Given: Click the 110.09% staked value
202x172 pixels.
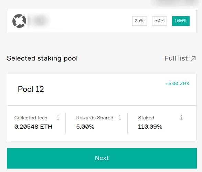Looking at the screenshot, I should tap(150, 127).
